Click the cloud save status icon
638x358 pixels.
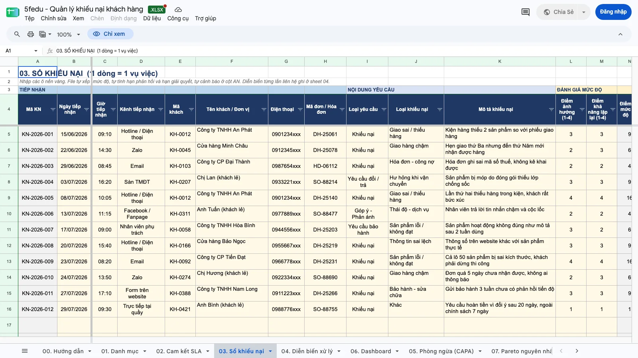point(178,10)
